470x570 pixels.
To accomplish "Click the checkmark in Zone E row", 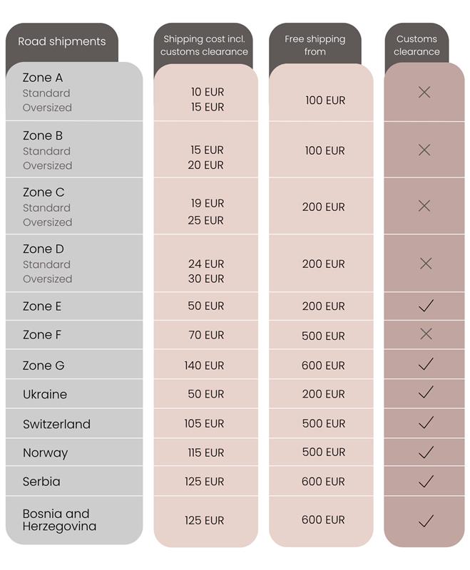I will [x=426, y=306].
